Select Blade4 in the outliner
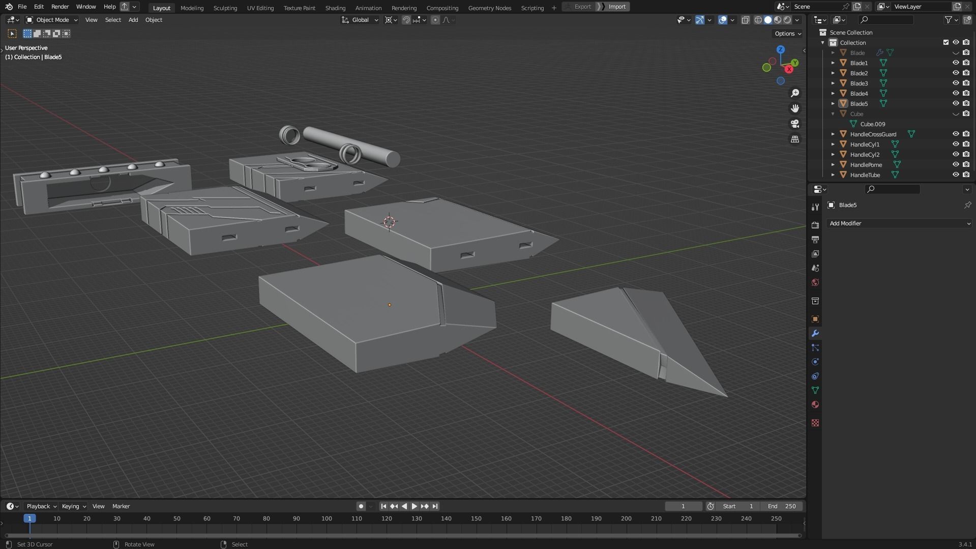The image size is (976, 549). pyautogui.click(x=859, y=93)
